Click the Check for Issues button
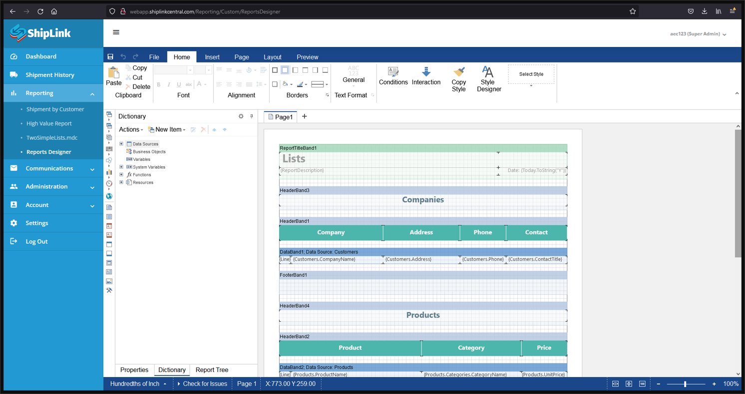 pos(203,384)
